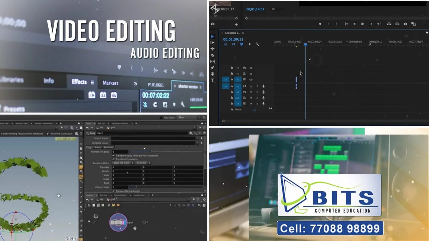Select the Track Select Forward tool
This screenshot has width=429, height=241.
pyautogui.click(x=212, y=43)
